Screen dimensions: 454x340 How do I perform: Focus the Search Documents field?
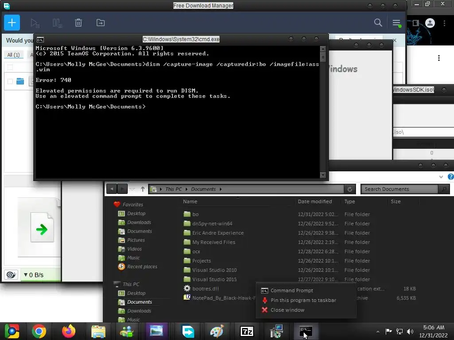[399, 189]
